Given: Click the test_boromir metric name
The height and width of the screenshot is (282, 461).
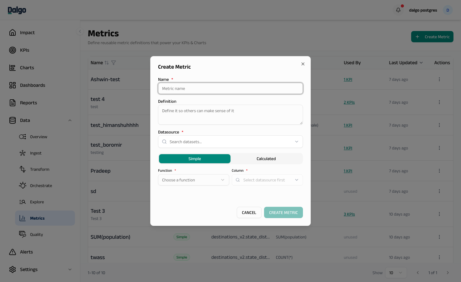Looking at the screenshot, I should tap(106, 145).
